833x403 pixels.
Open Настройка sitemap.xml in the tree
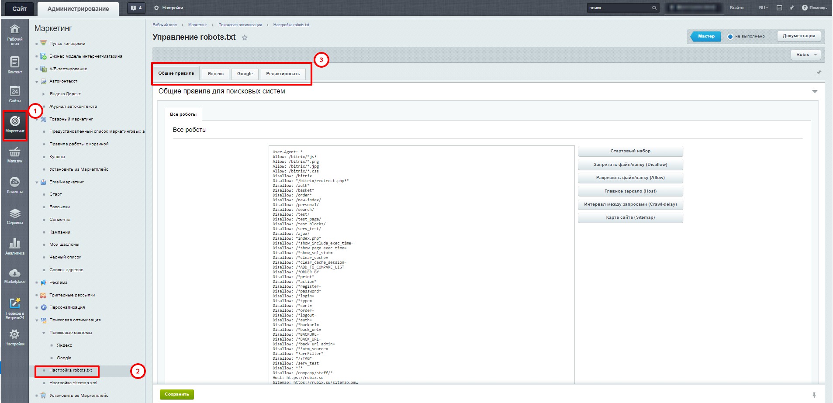pos(73,383)
